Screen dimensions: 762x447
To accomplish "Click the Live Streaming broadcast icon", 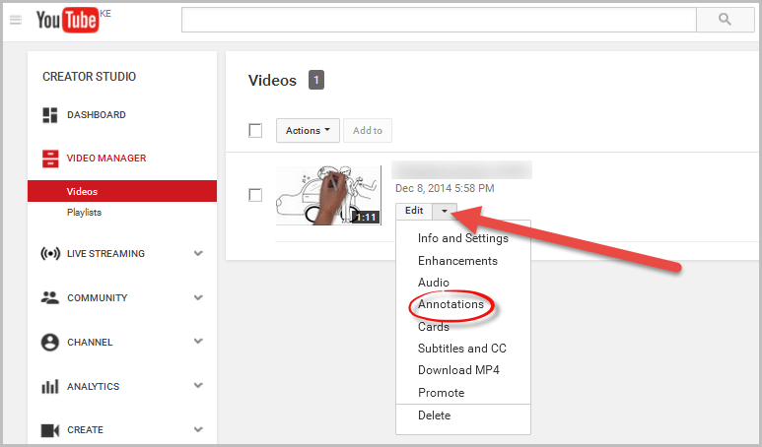I will (x=50, y=254).
